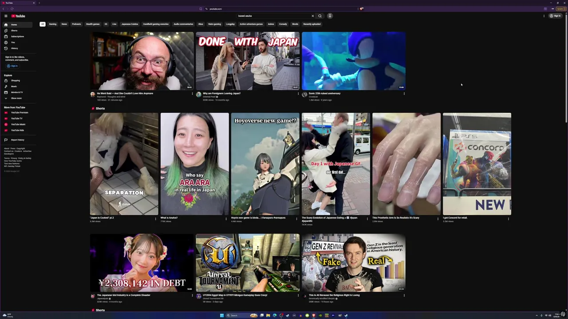Select the Stealth games chip
568x319 pixels.
click(x=93, y=24)
